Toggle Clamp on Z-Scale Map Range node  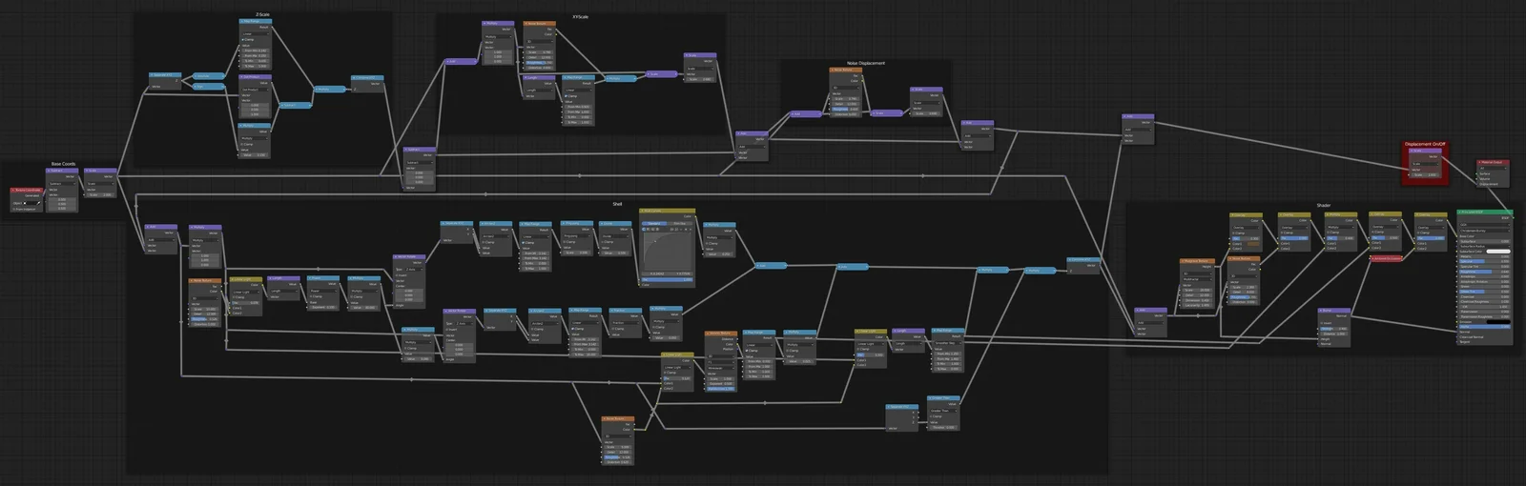pyautogui.click(x=244, y=39)
